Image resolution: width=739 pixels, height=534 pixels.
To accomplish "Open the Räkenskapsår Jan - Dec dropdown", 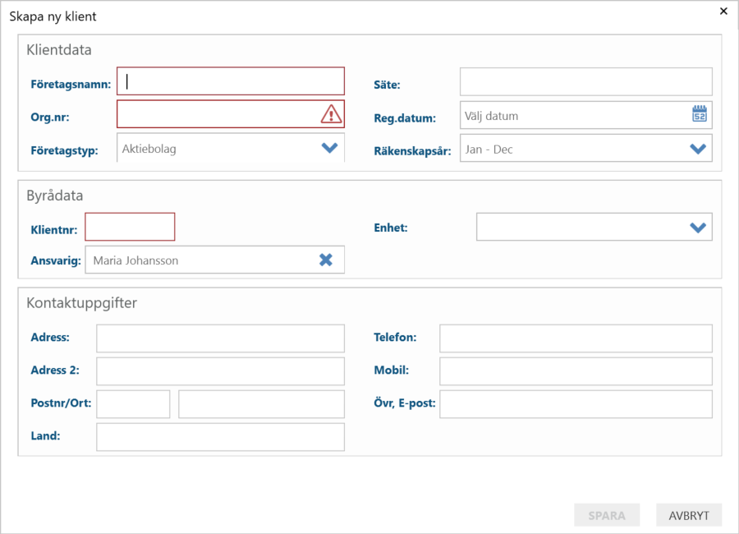I will [x=585, y=149].
